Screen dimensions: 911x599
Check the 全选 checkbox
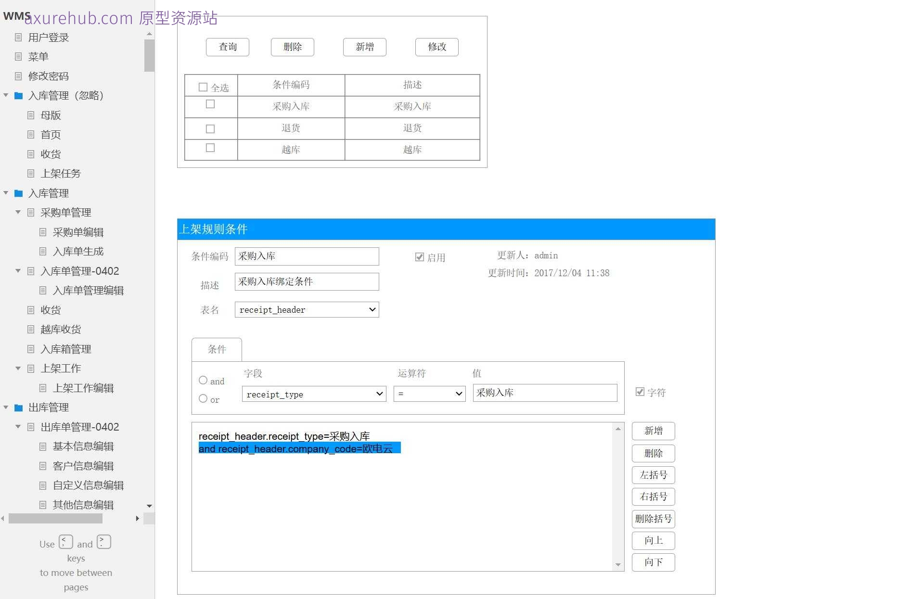(204, 86)
